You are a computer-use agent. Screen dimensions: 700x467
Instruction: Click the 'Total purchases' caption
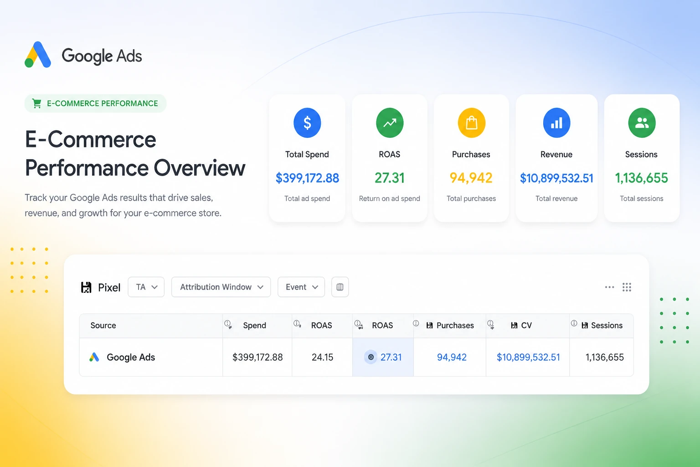471,198
